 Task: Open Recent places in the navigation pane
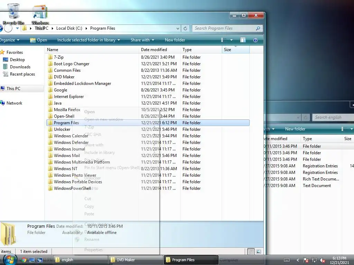pyautogui.click(x=22, y=74)
